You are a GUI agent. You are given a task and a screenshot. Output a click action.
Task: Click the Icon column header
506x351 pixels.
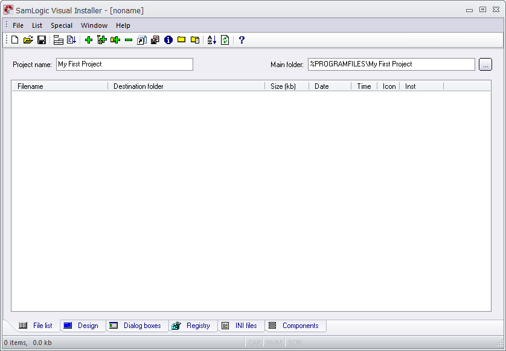click(388, 86)
